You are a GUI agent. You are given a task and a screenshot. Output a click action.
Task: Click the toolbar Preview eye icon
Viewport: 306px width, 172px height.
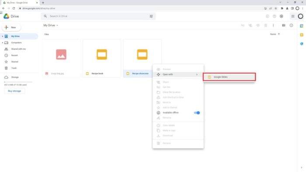pyautogui.click(x=258, y=25)
